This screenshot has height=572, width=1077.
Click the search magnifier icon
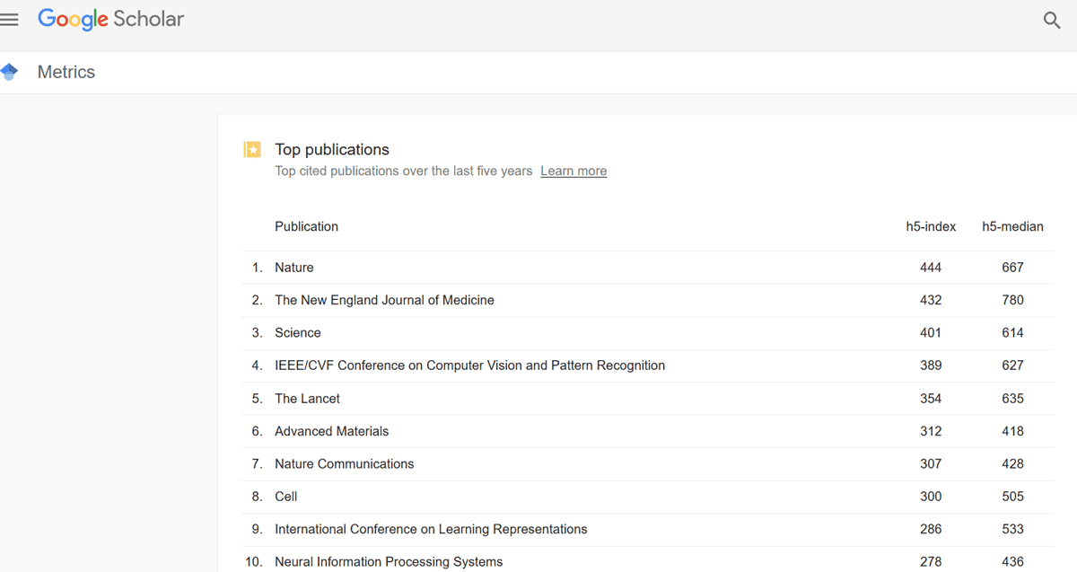[x=1052, y=20]
